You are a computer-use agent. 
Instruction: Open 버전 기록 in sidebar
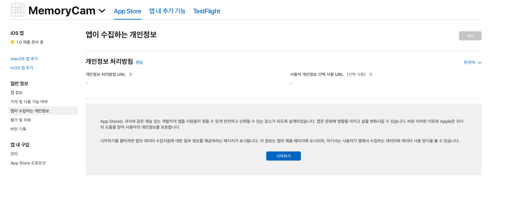pyautogui.click(x=18, y=129)
